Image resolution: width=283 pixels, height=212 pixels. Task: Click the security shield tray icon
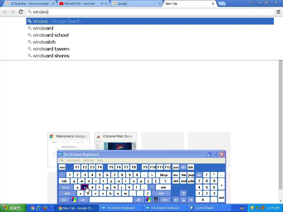click(252, 208)
